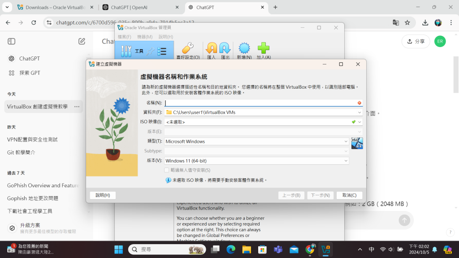Click the Back (上一步) button in wizard
The image size is (459, 258).
click(291, 195)
